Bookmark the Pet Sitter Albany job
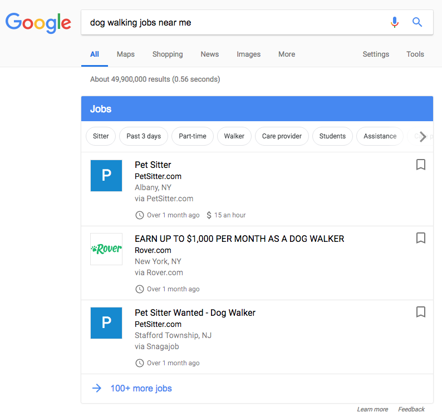Image resolution: width=442 pixels, height=417 pixels. pos(421,165)
